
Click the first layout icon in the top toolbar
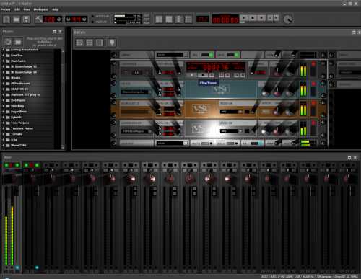159,19
